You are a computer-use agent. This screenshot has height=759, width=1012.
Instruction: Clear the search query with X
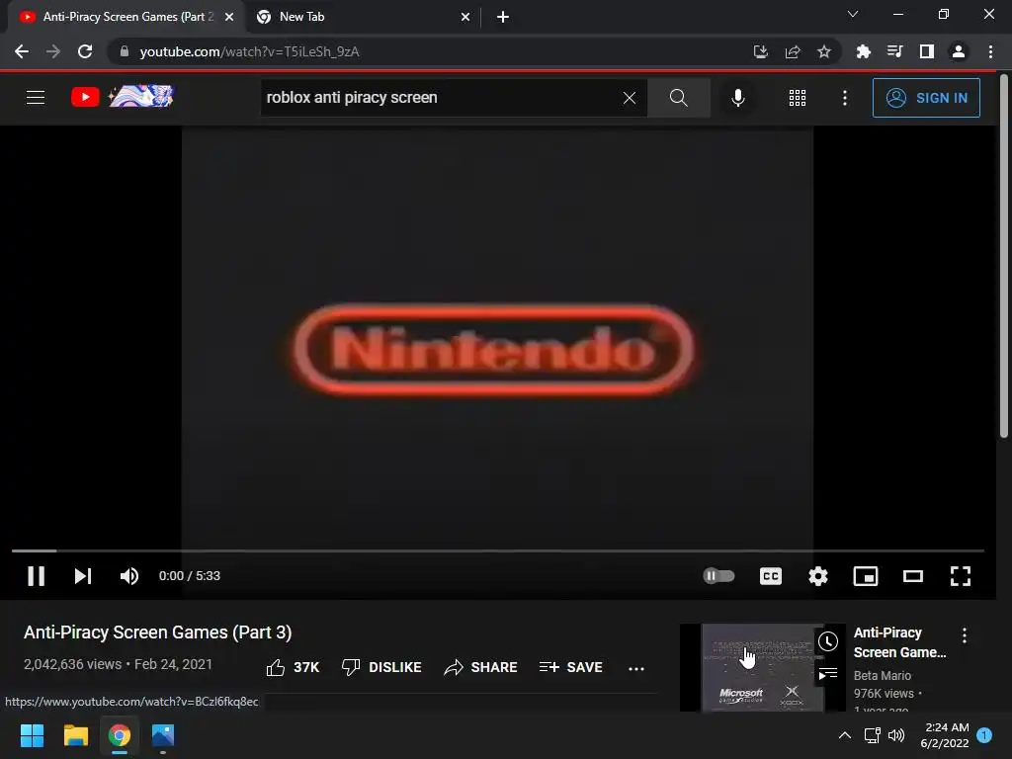coord(630,98)
